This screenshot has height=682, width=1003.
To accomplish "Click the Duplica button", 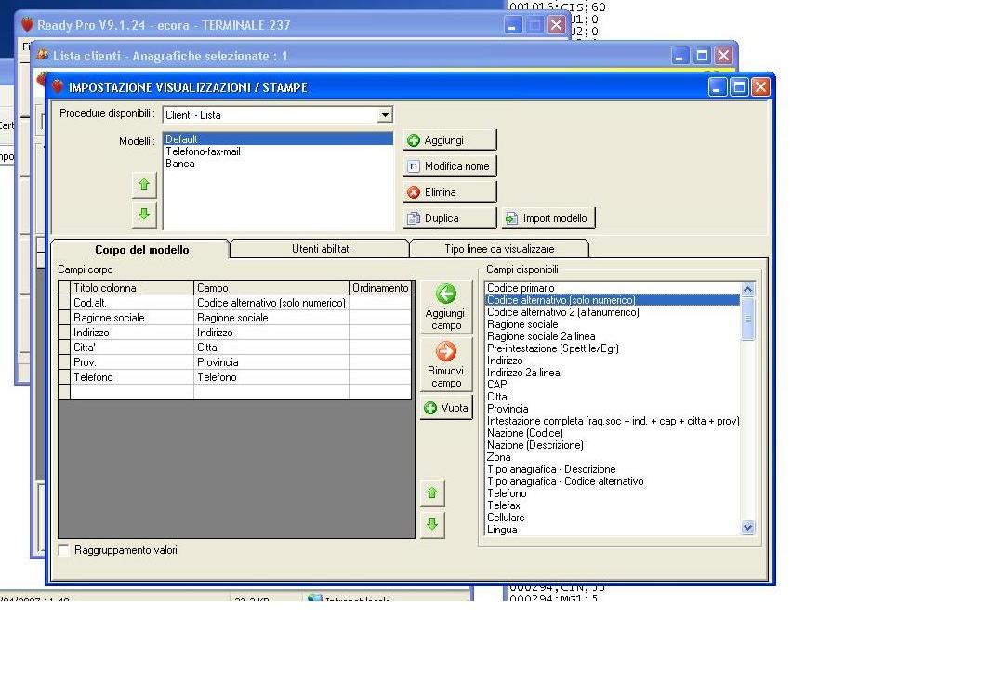I will pyautogui.click(x=450, y=218).
